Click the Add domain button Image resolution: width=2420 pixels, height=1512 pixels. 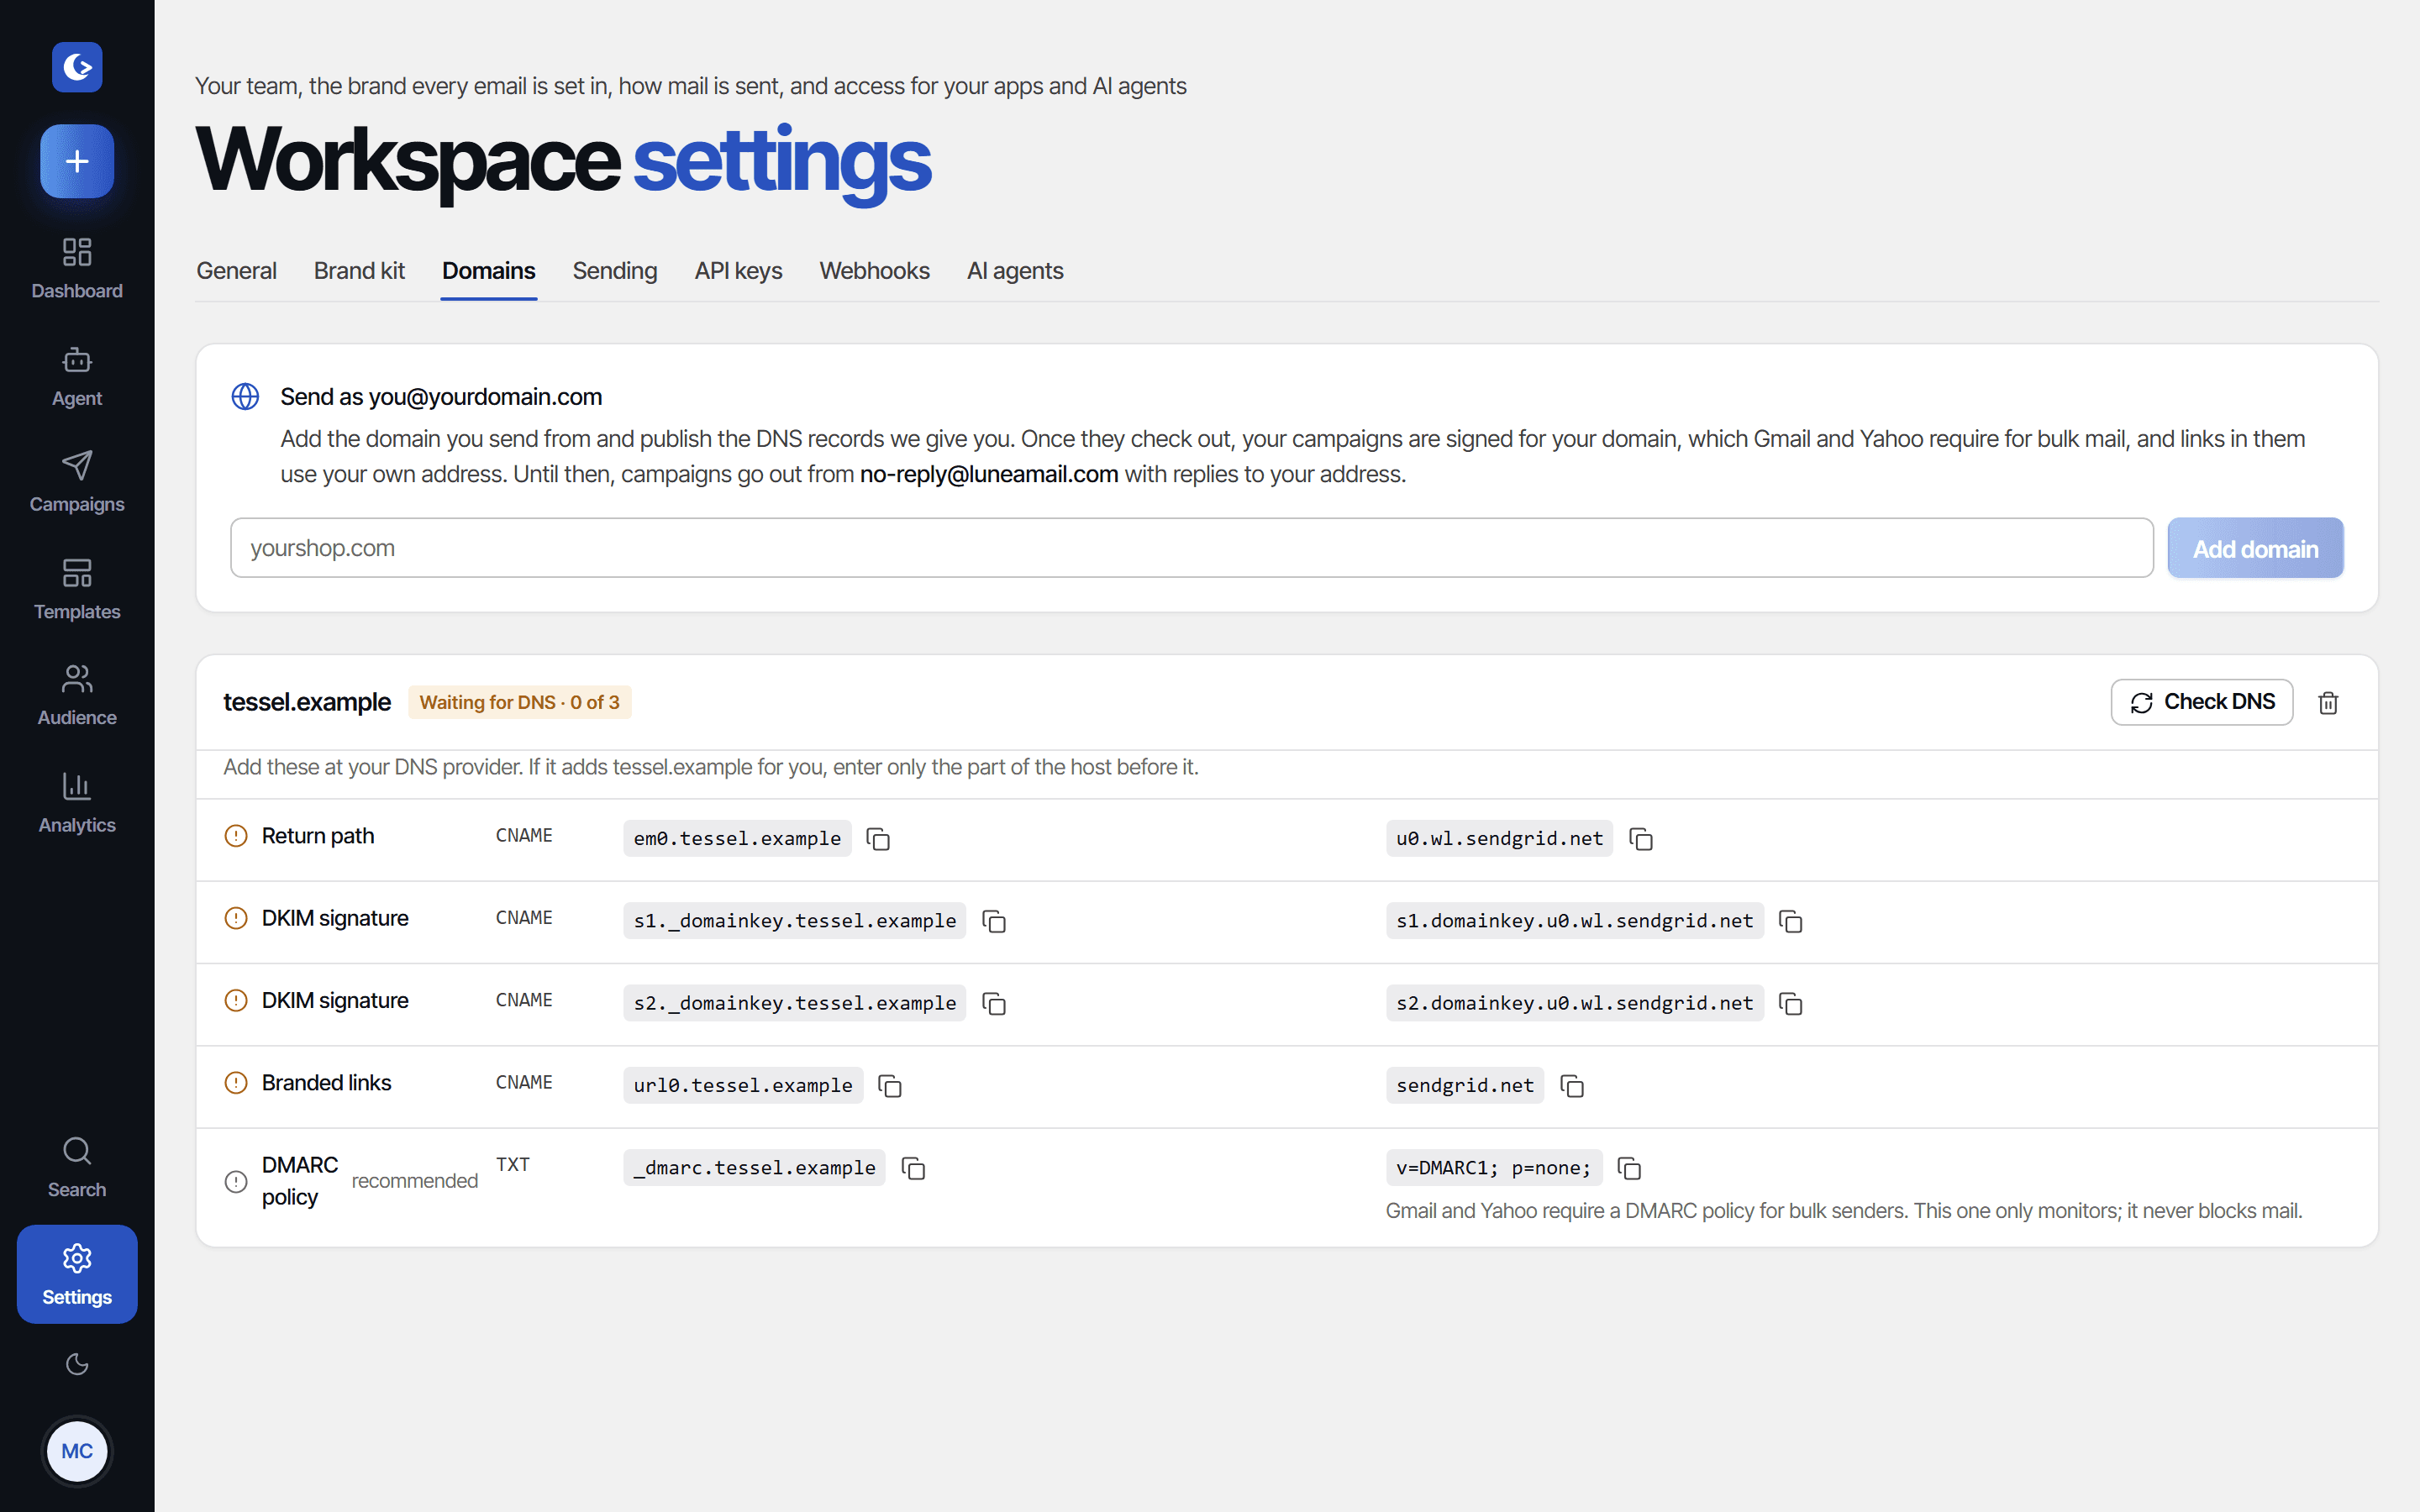2255,548
